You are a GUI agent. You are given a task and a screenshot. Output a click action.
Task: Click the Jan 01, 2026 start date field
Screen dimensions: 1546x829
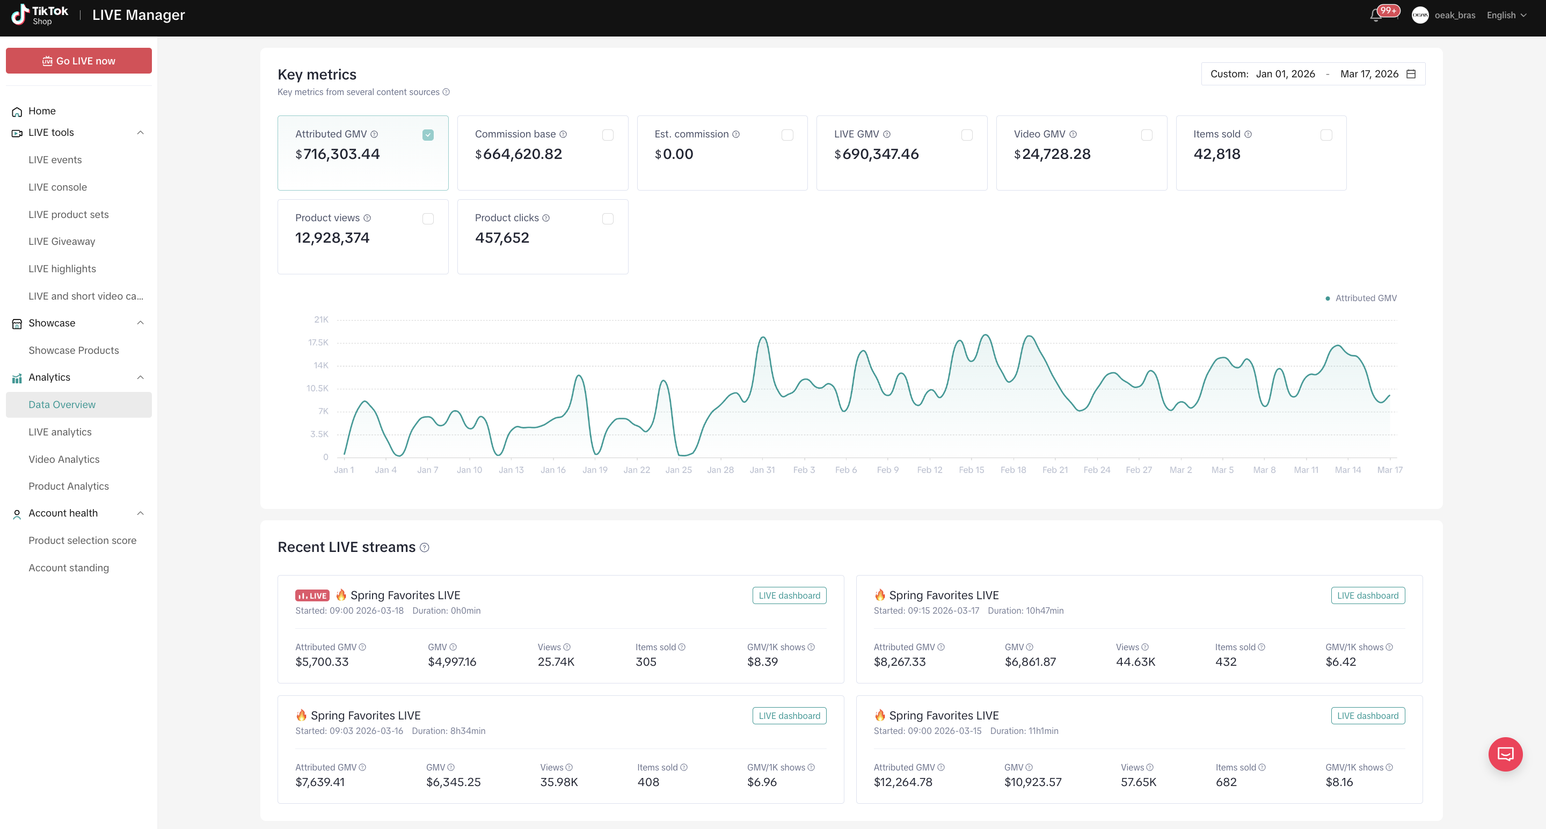tap(1285, 74)
